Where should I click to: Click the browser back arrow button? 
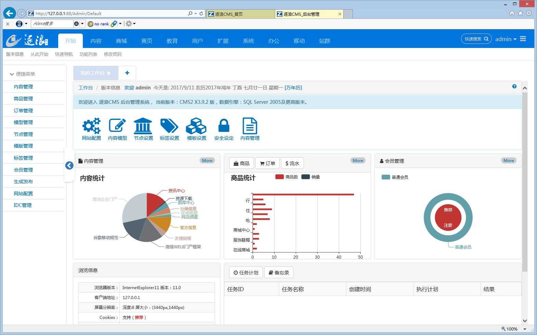point(9,13)
